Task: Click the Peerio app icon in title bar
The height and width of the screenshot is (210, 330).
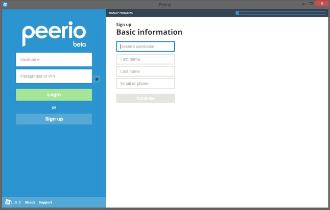Action: click(x=5, y=4)
